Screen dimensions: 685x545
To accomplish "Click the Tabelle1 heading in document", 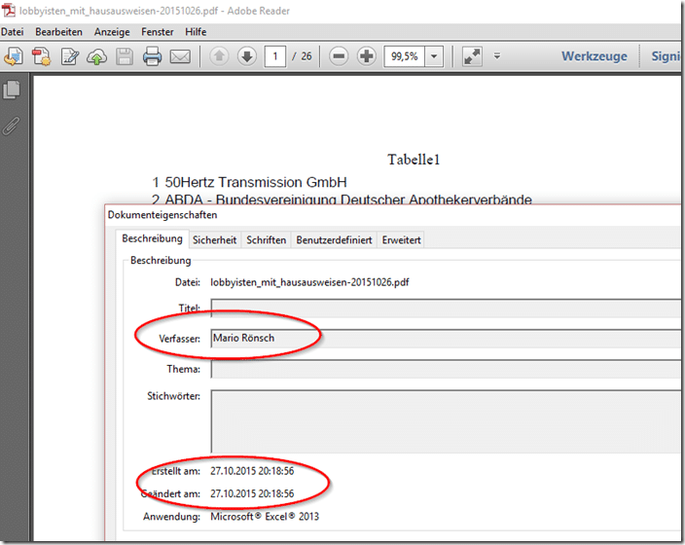I will pos(414,160).
